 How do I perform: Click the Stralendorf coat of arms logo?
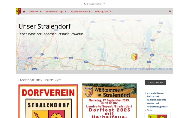point(19,11)
